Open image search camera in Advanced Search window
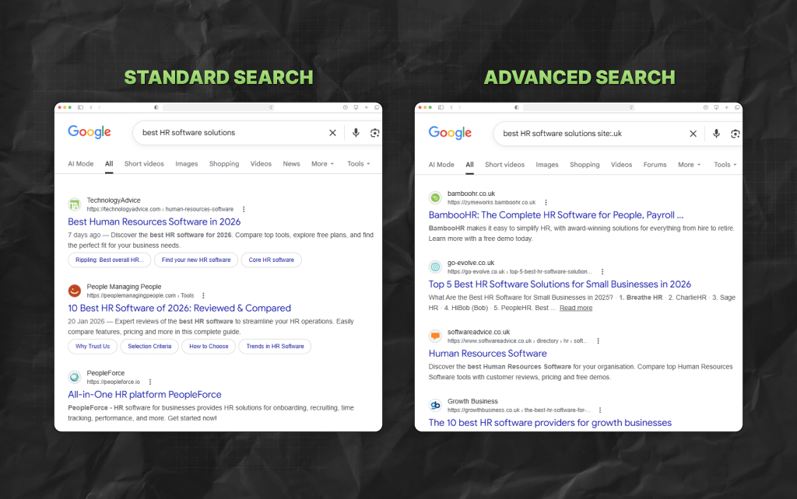The height and width of the screenshot is (499, 797). 735,134
